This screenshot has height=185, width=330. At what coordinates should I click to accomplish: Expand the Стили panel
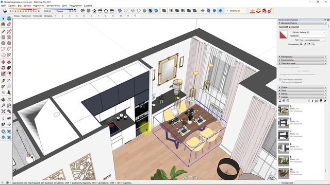(x=302, y=87)
